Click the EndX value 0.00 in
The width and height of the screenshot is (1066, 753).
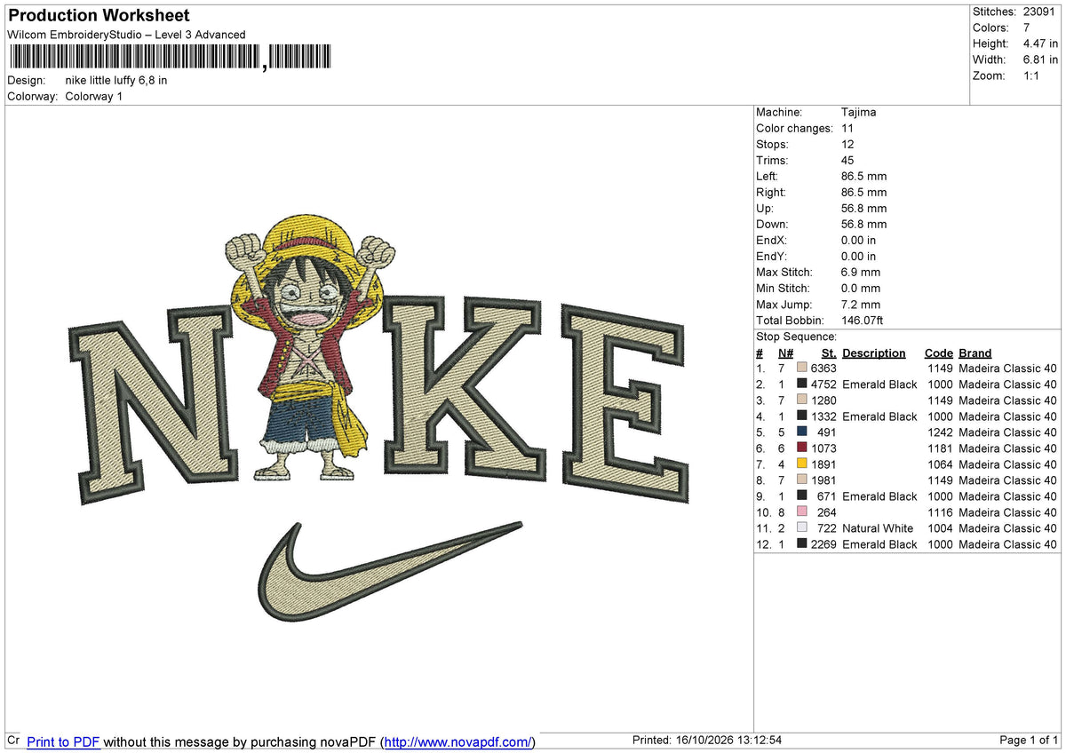[x=858, y=240]
